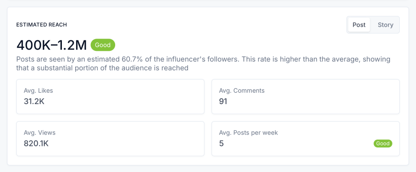Viewport: 416px width, 172px height.
Task: Click the Avg. Posts per week label
Action: click(x=248, y=133)
